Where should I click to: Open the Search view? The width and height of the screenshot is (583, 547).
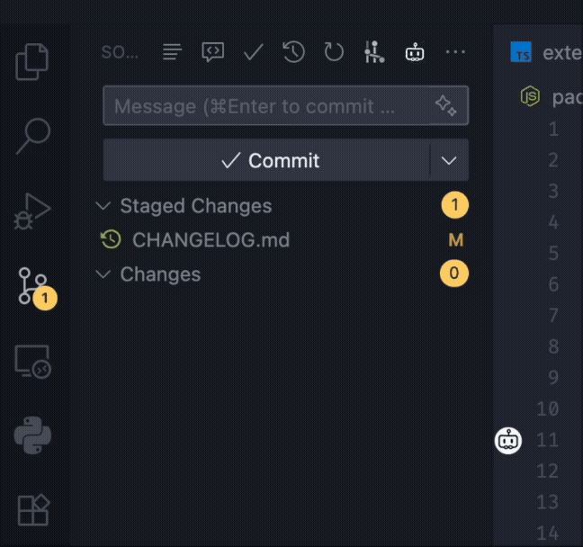(32, 137)
